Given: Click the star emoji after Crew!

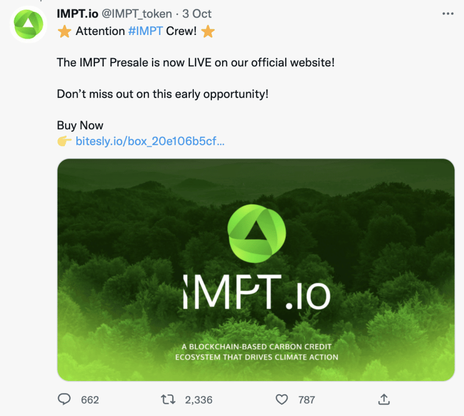Looking at the screenshot, I should 208,31.
